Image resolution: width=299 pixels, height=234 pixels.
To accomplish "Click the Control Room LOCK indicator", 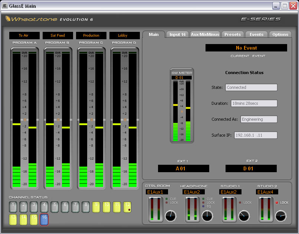I will coord(167,203).
